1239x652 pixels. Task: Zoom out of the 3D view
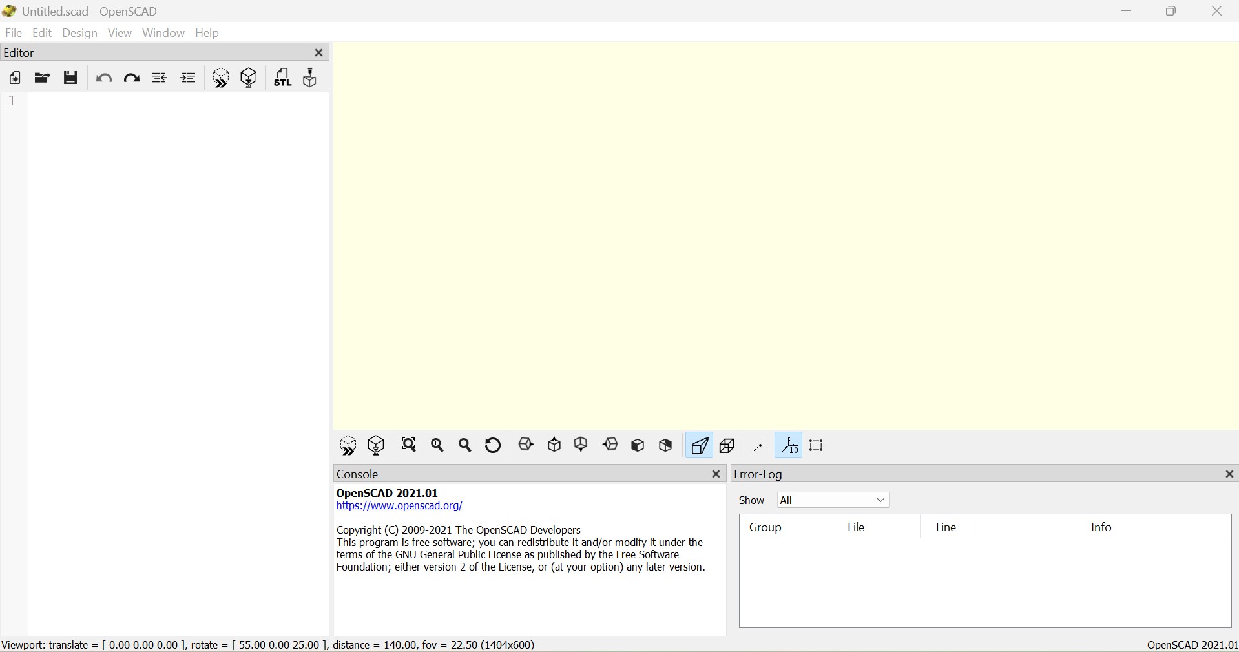click(x=466, y=445)
